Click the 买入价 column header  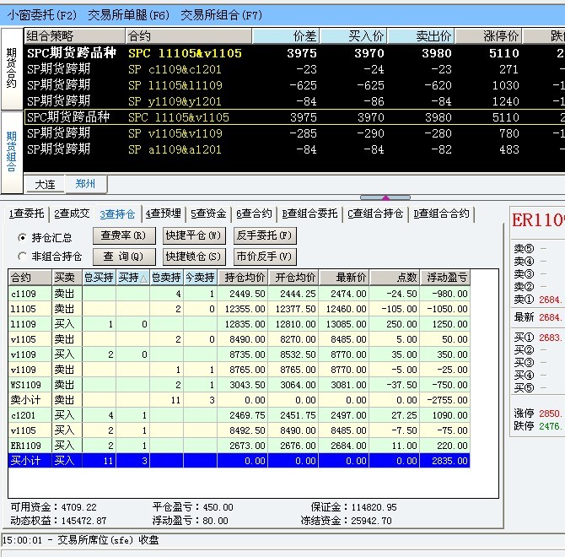pyautogui.click(x=353, y=36)
